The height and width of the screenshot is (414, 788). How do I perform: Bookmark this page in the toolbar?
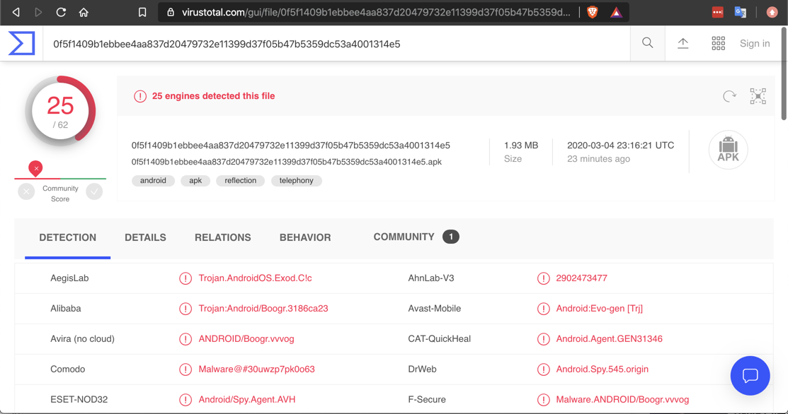point(142,12)
